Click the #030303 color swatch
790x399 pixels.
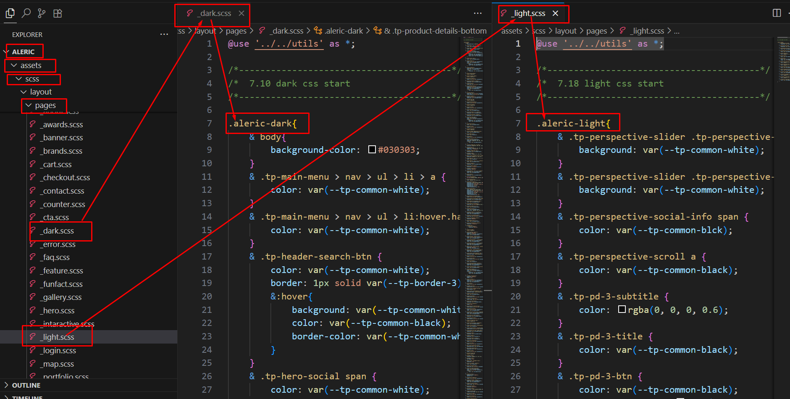pyautogui.click(x=372, y=150)
